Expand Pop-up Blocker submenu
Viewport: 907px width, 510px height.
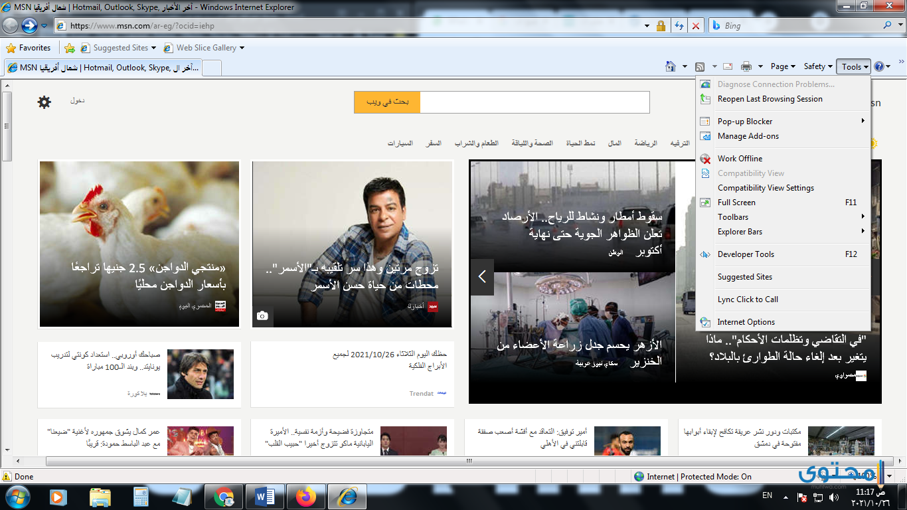[x=783, y=122]
